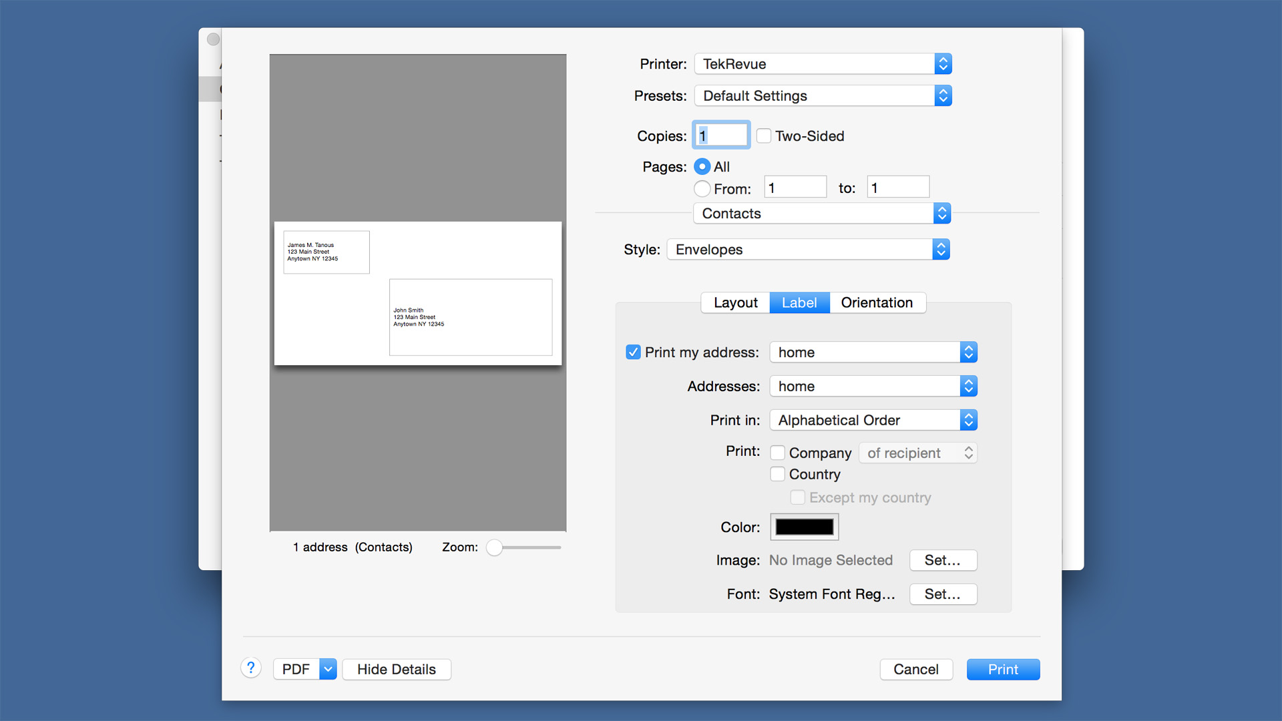Open the Print my address home dropdown

pyautogui.click(x=873, y=352)
